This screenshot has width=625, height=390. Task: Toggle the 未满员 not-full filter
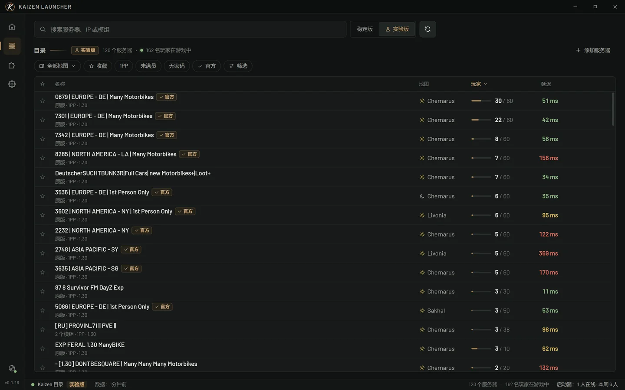point(148,66)
